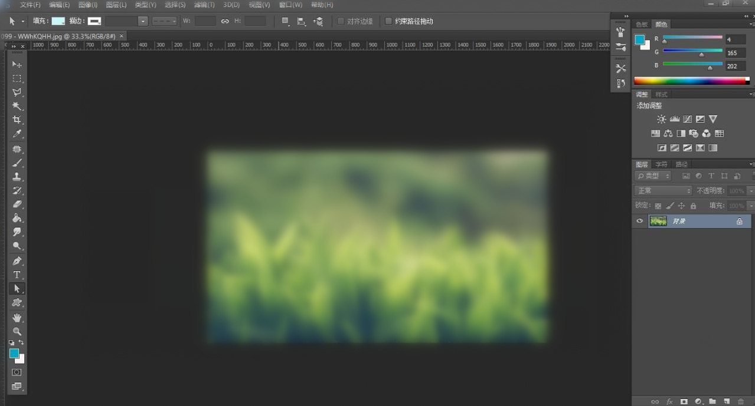Hide the 背景 layer with eye icon
Screen dimensions: 755x406
[640, 221]
